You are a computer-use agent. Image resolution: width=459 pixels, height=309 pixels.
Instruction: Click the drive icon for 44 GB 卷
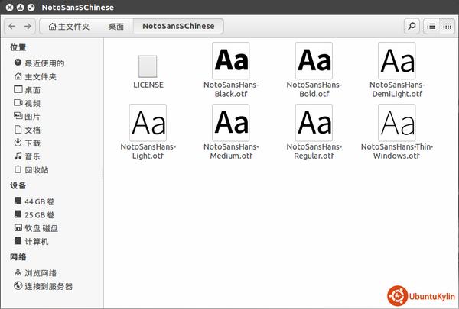point(18,201)
